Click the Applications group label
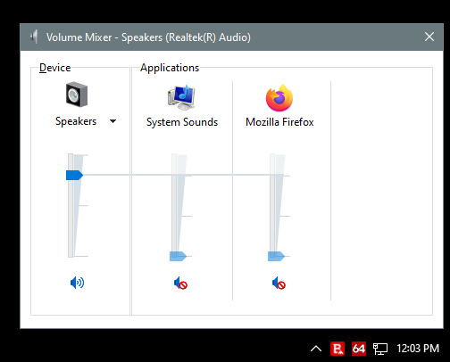This screenshot has height=362, width=450. [x=170, y=68]
